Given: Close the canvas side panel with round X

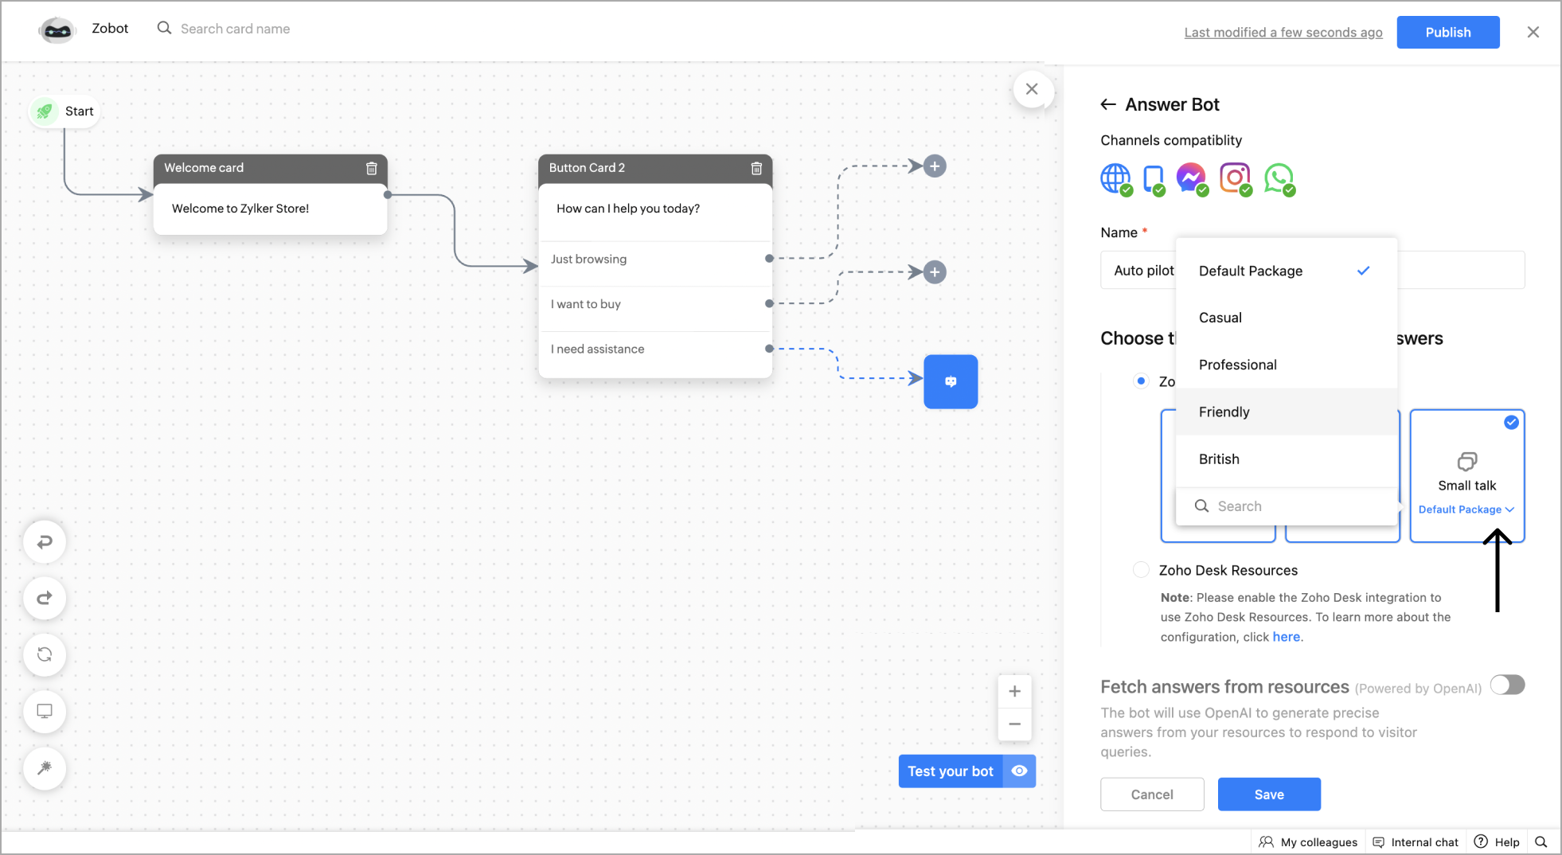Looking at the screenshot, I should click(1032, 89).
